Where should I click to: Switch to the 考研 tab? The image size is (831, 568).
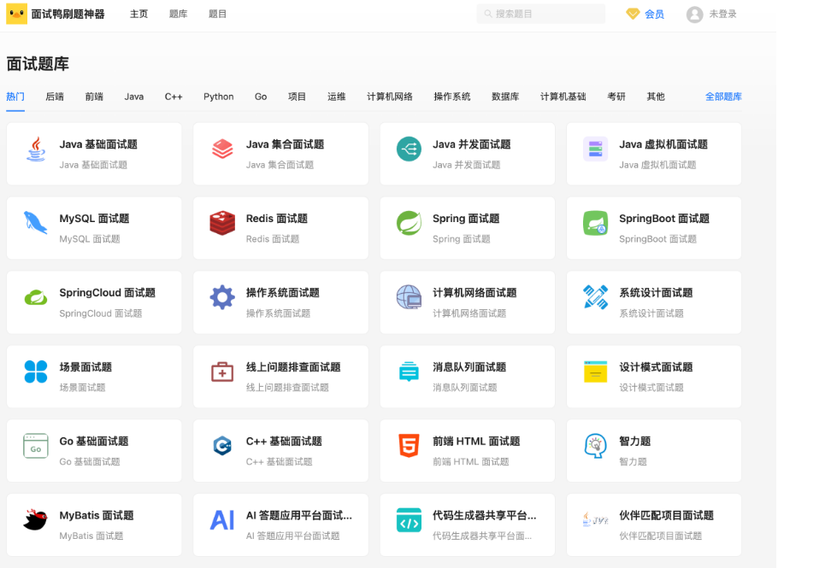pyautogui.click(x=616, y=97)
